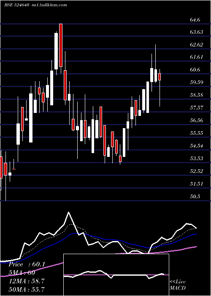Click the 63.63 price axis label
Image resolution: width=211 pixels, height=296 pixels.
197,32
